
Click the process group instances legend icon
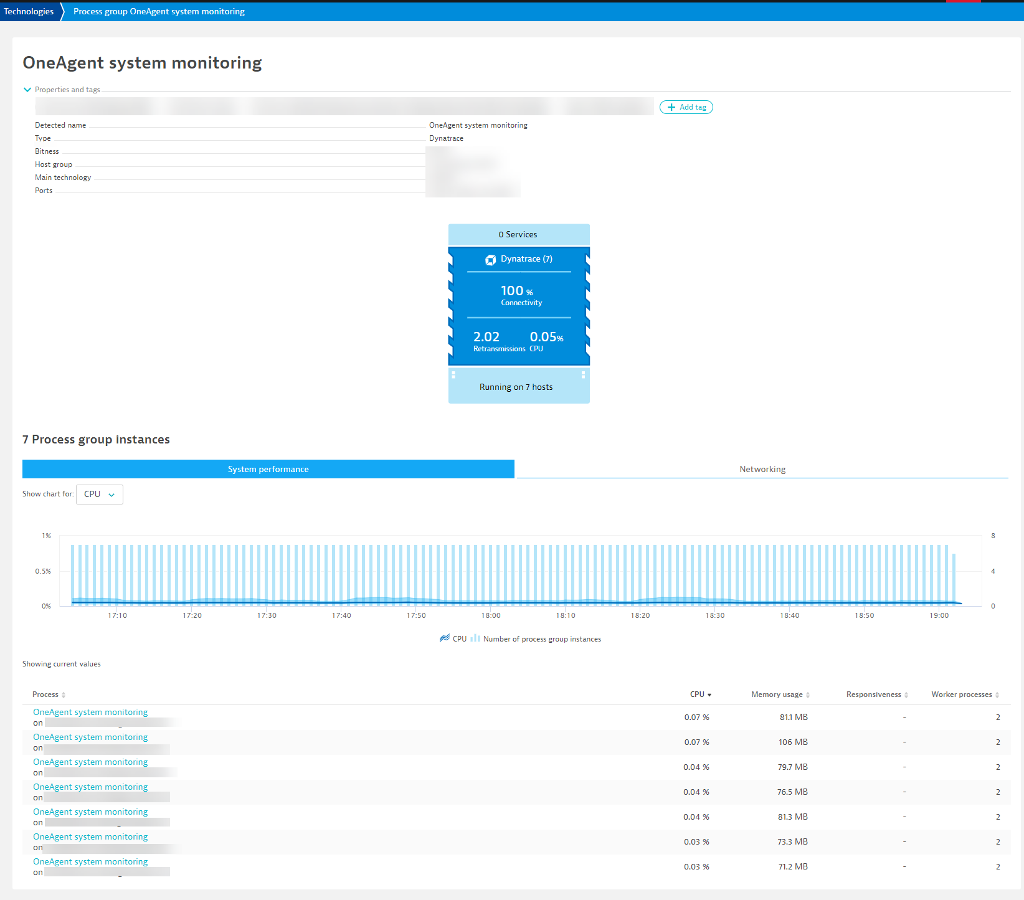click(x=475, y=638)
